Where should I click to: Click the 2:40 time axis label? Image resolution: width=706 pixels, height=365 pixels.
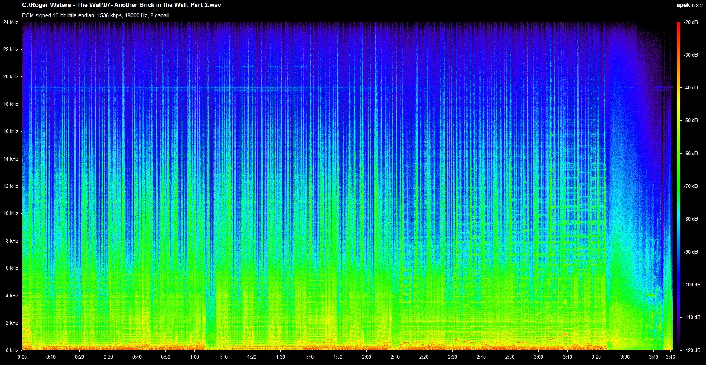coord(481,357)
